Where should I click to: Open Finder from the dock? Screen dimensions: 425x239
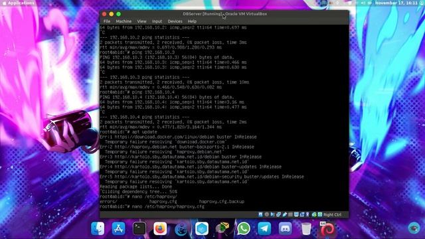(98, 228)
